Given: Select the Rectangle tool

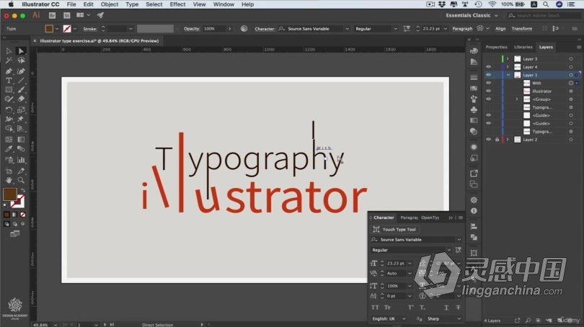Looking at the screenshot, I should point(9,89).
